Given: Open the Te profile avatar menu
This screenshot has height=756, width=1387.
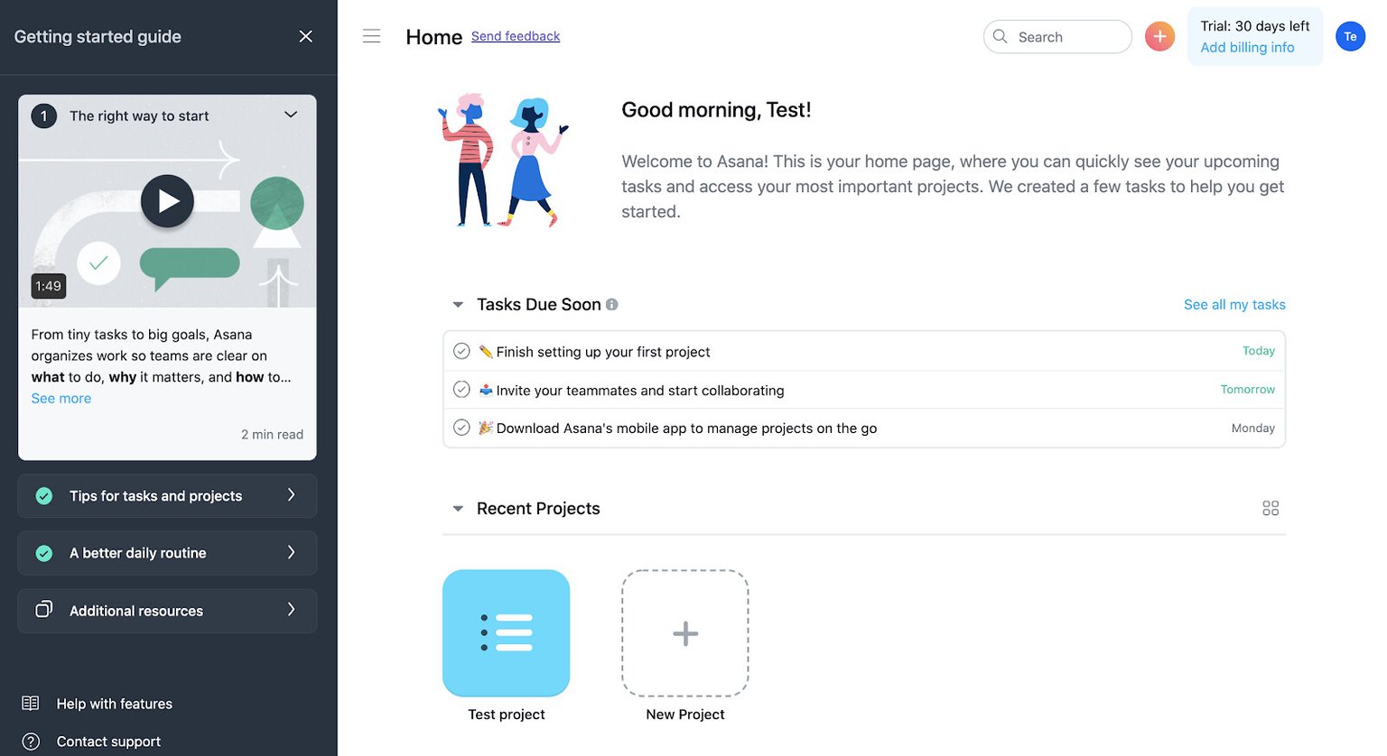Looking at the screenshot, I should 1350,36.
